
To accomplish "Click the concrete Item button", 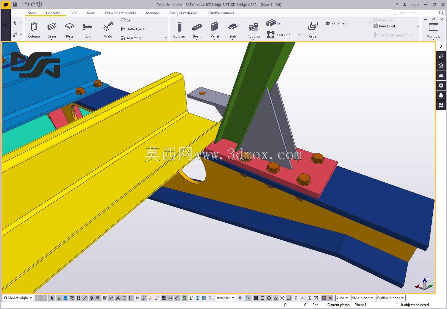I will coord(275,23).
